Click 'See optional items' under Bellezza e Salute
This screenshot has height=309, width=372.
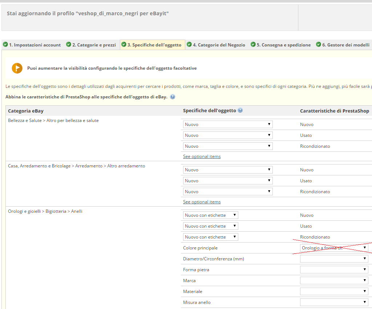click(x=202, y=156)
